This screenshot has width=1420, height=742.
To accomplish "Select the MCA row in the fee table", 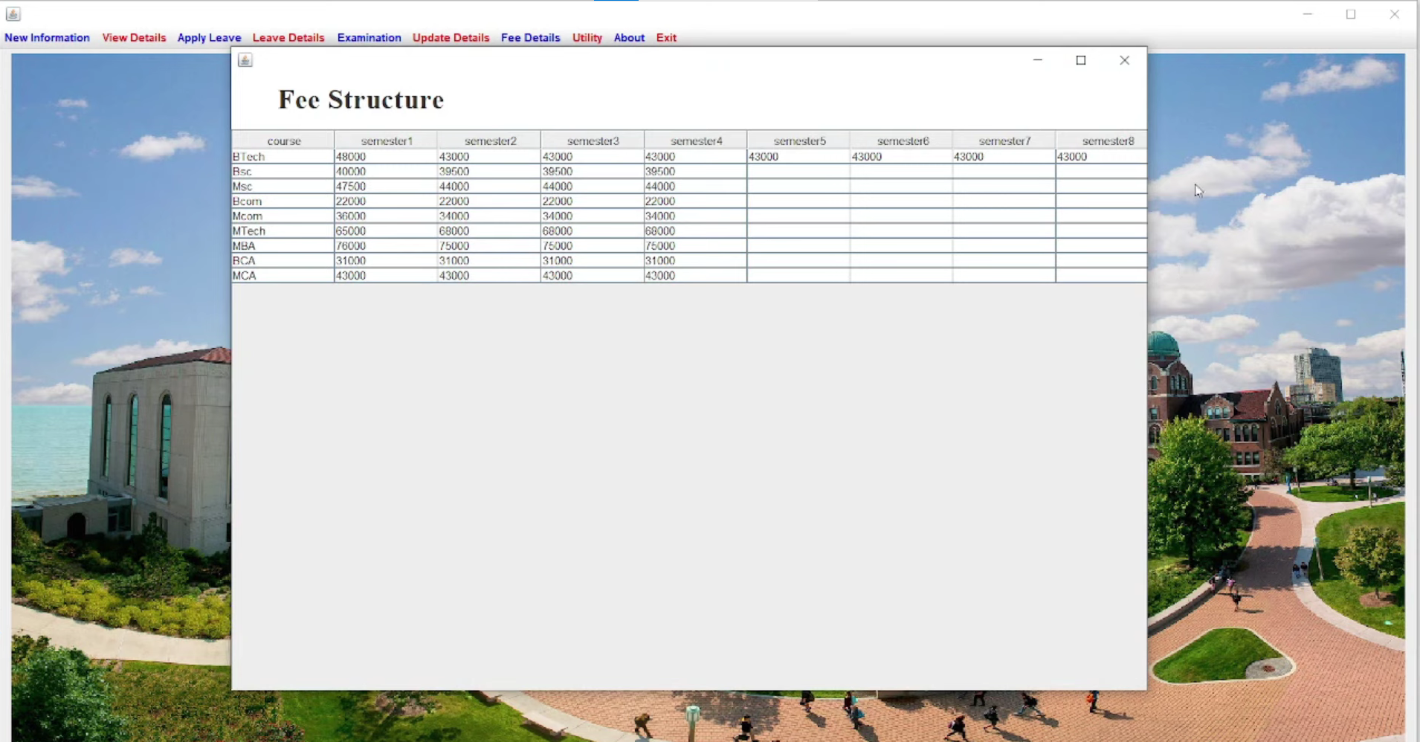I will point(283,275).
